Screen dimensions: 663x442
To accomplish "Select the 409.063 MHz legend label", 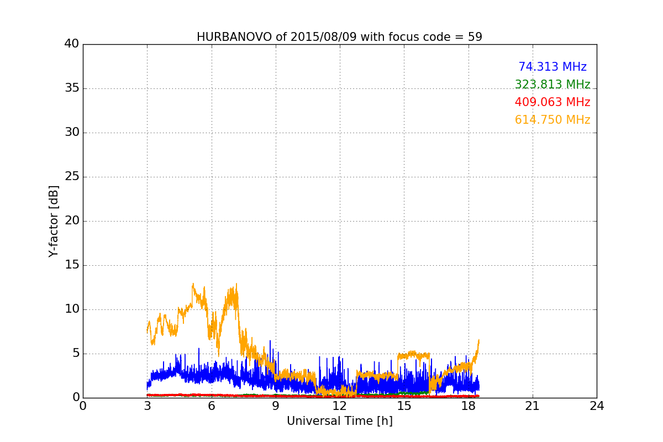I will pyautogui.click(x=552, y=102).
